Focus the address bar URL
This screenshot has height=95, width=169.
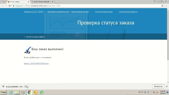point(43,6)
